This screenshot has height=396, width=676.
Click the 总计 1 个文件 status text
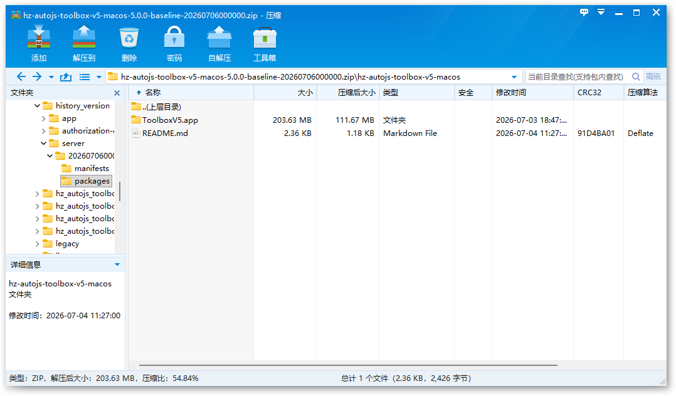click(406, 378)
